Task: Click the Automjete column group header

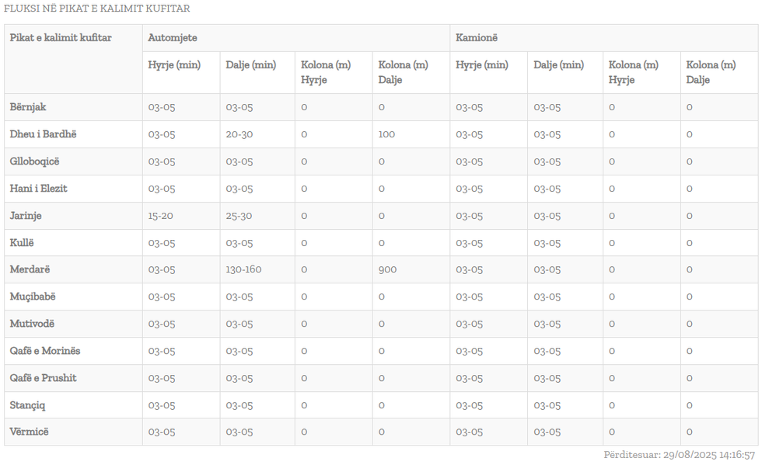Action: click(172, 38)
